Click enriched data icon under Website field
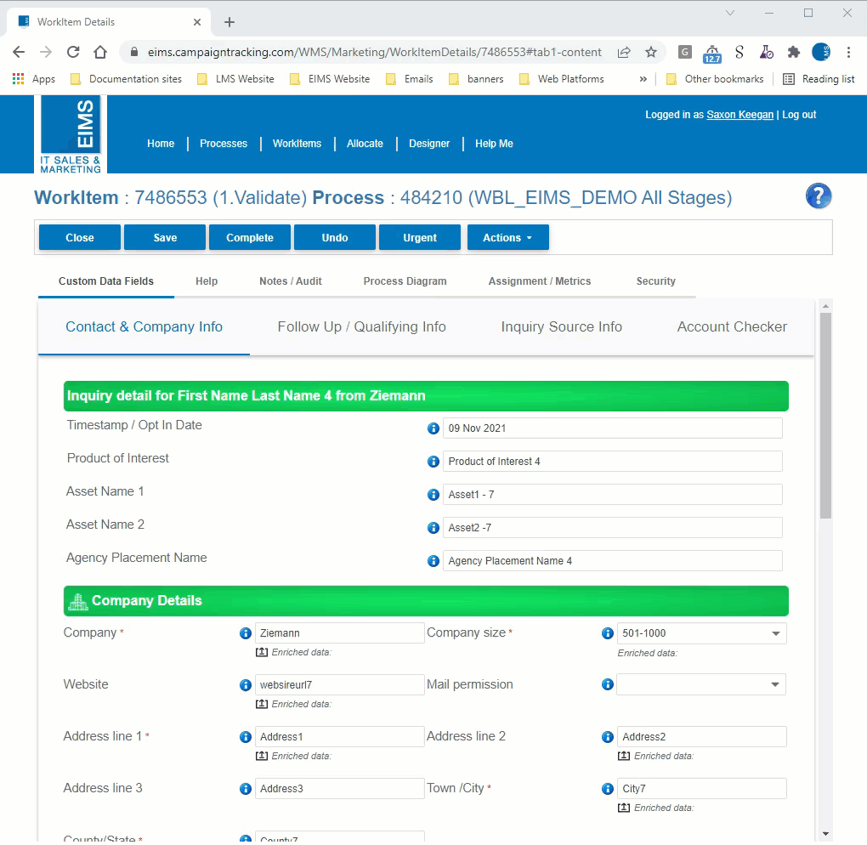 coord(262,704)
